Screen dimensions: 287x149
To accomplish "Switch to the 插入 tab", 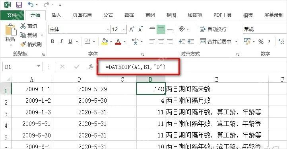I will 56,15.
